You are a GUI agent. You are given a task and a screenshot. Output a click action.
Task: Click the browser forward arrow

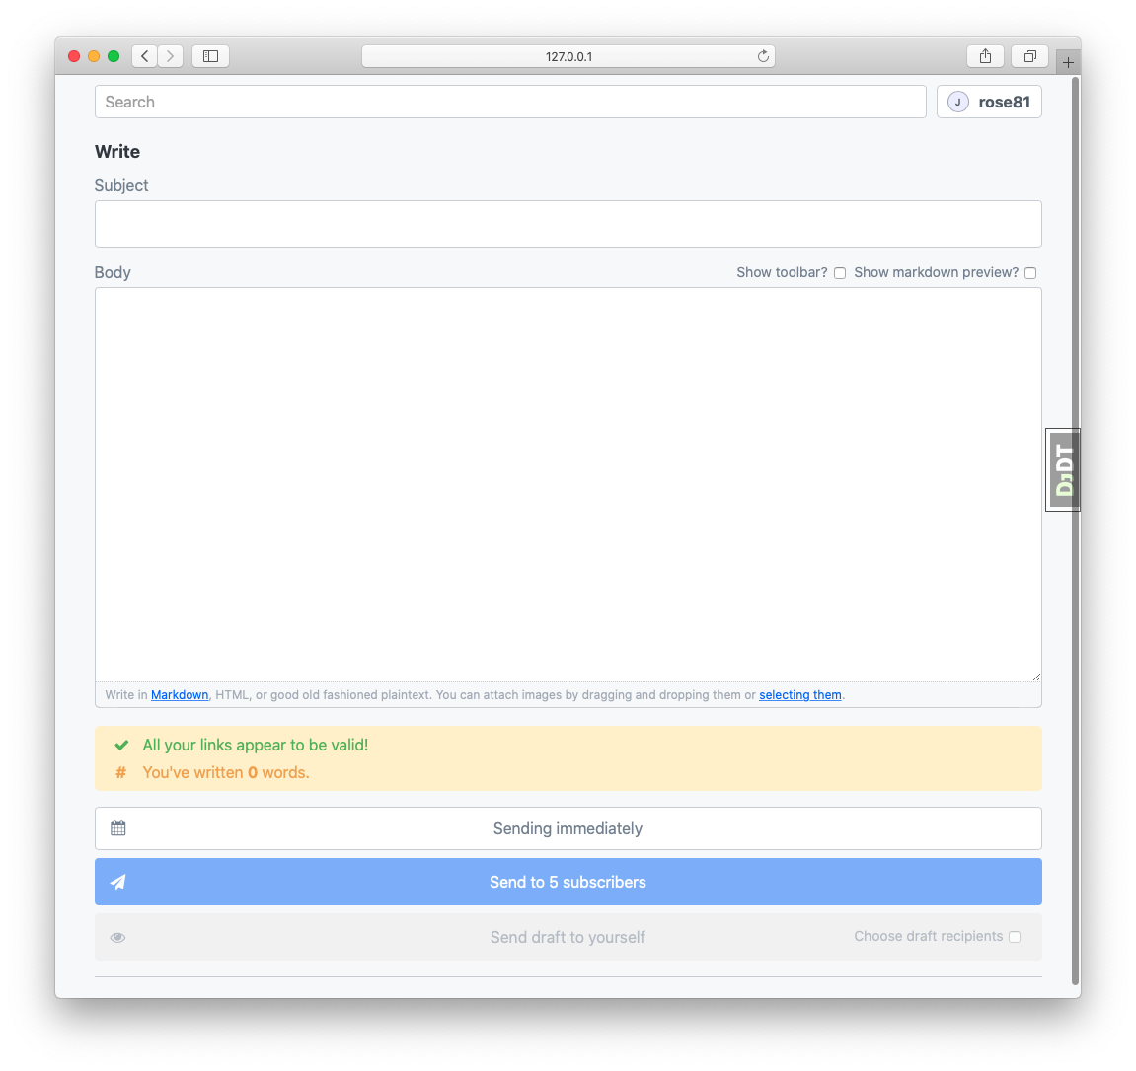(170, 56)
